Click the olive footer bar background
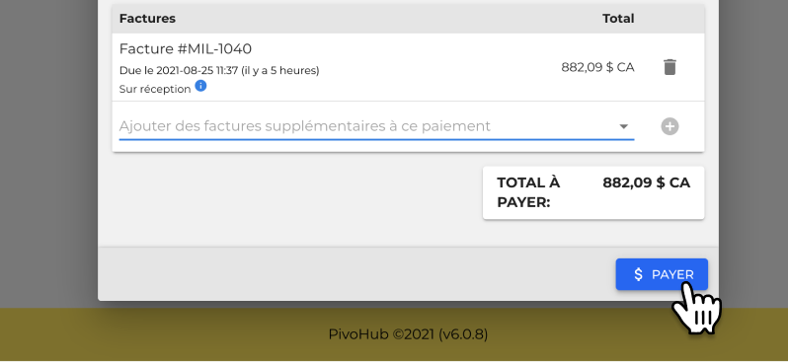 pos(151,334)
